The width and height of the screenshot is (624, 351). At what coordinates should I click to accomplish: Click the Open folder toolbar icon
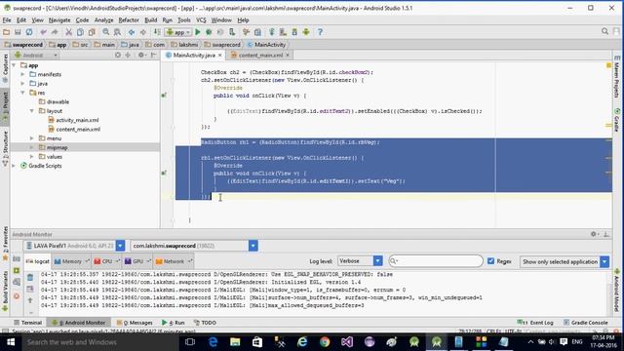(7, 32)
